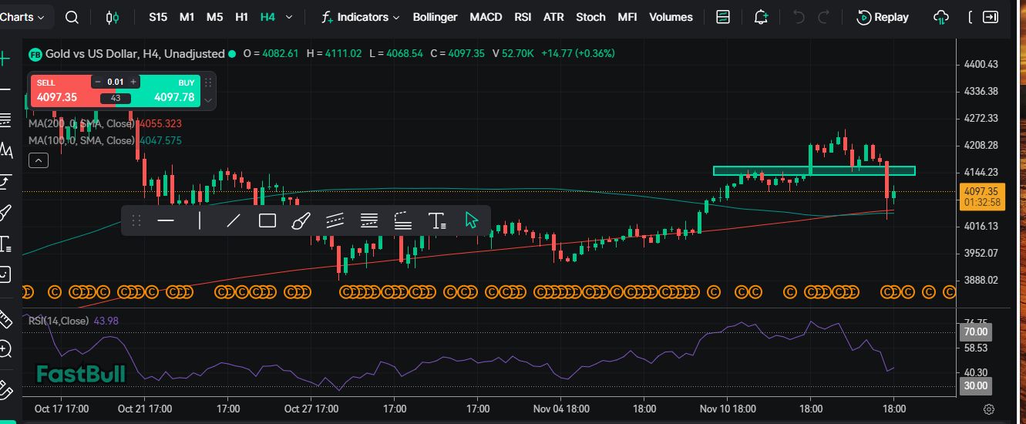Increase lot size with the plus button
Screen dimensions: 1026x424
[133, 82]
